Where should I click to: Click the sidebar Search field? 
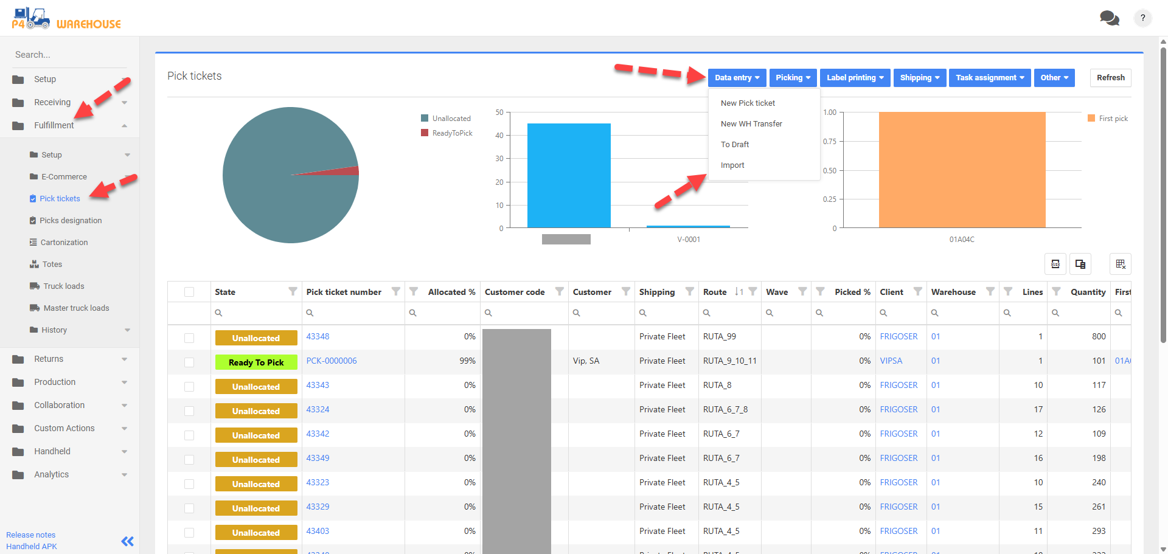click(69, 55)
